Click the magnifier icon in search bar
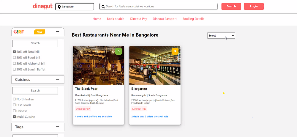 [103, 7]
